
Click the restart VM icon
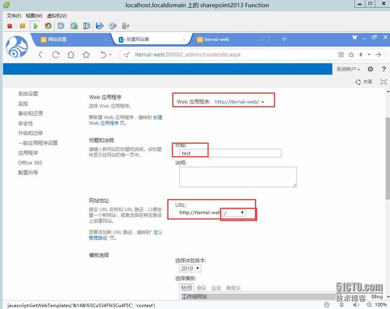coord(48,26)
